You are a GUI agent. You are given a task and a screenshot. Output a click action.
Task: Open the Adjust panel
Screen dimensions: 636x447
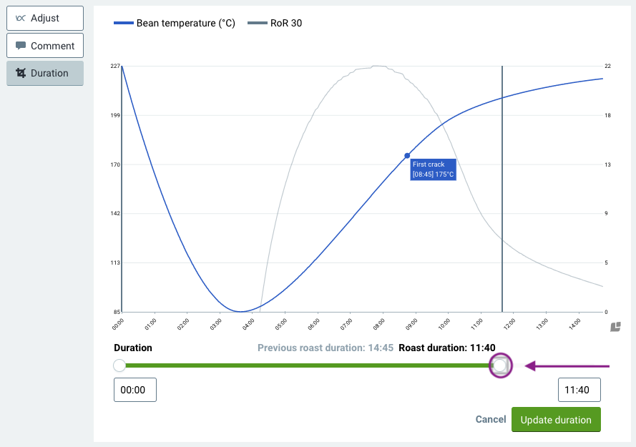point(45,18)
